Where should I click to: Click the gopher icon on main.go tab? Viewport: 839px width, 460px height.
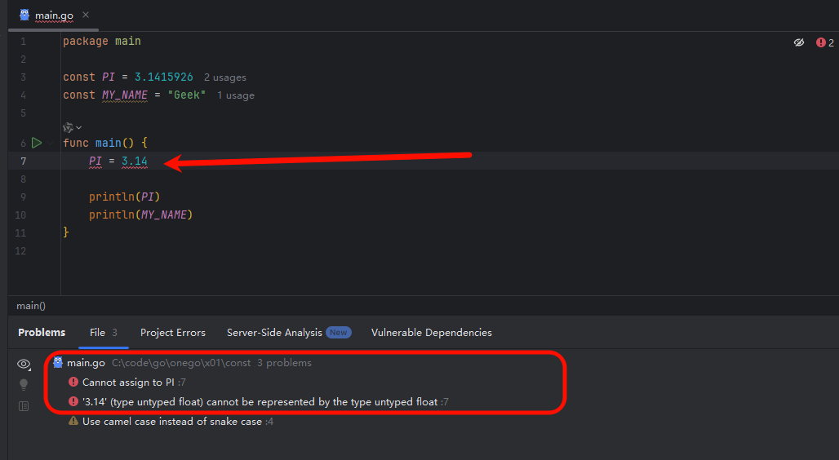pyautogui.click(x=24, y=15)
